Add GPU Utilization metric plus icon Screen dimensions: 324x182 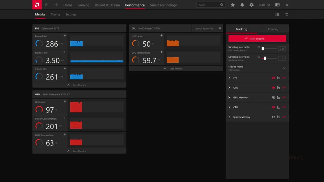[65, 102]
